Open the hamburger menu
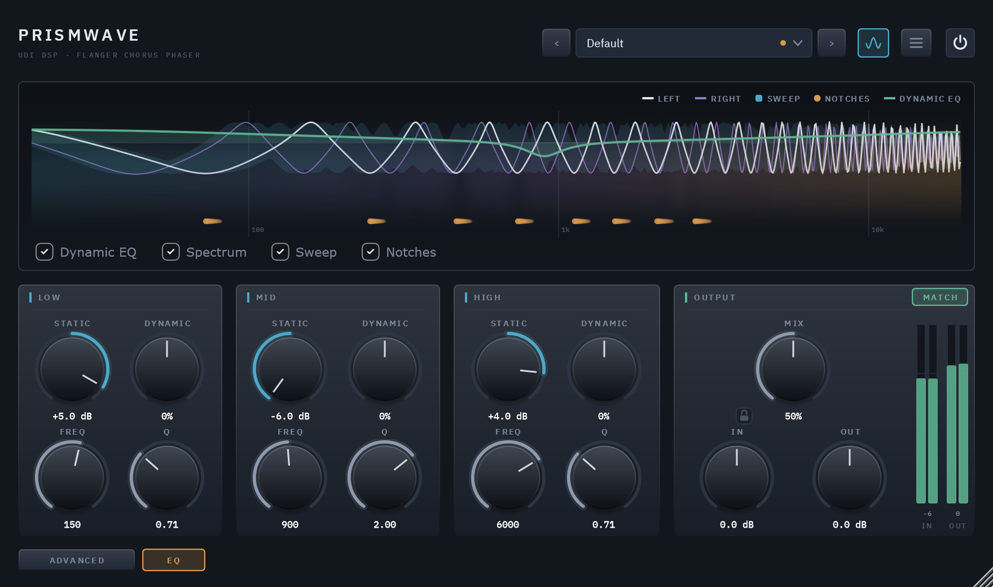This screenshot has width=993, height=587. (x=916, y=43)
